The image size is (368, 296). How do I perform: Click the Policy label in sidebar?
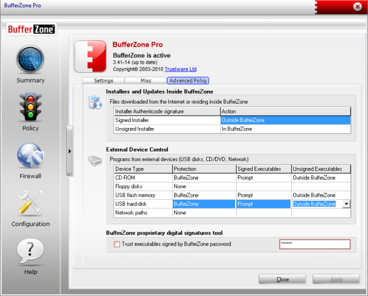(x=31, y=128)
